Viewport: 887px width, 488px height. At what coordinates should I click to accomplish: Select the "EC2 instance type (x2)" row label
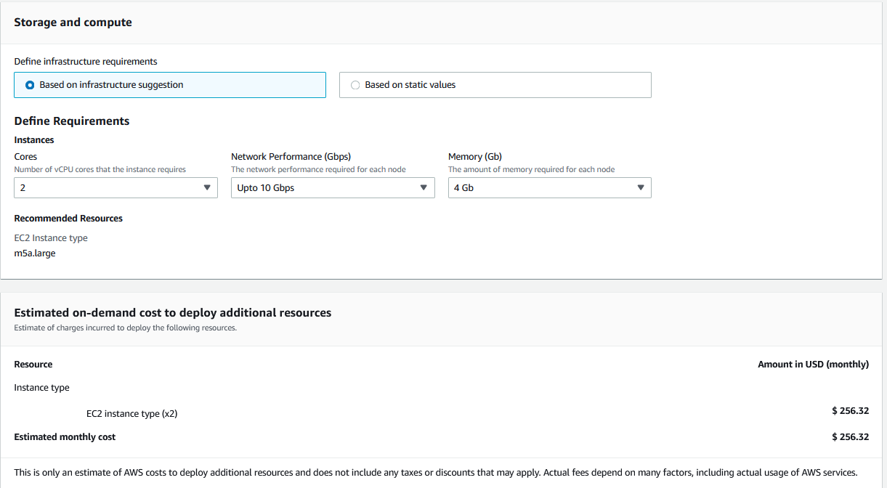pos(131,414)
